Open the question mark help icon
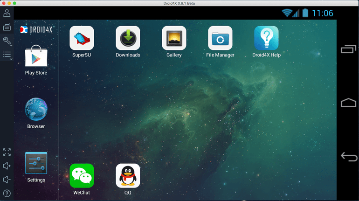 [7, 194]
